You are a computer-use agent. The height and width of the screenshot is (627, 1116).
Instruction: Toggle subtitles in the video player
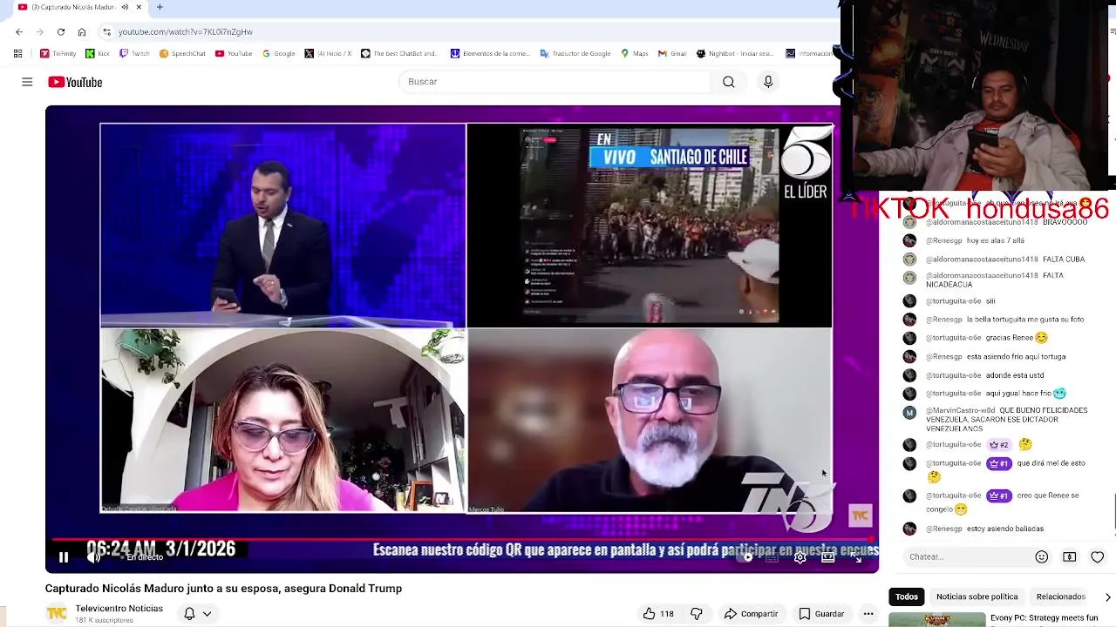[772, 557]
